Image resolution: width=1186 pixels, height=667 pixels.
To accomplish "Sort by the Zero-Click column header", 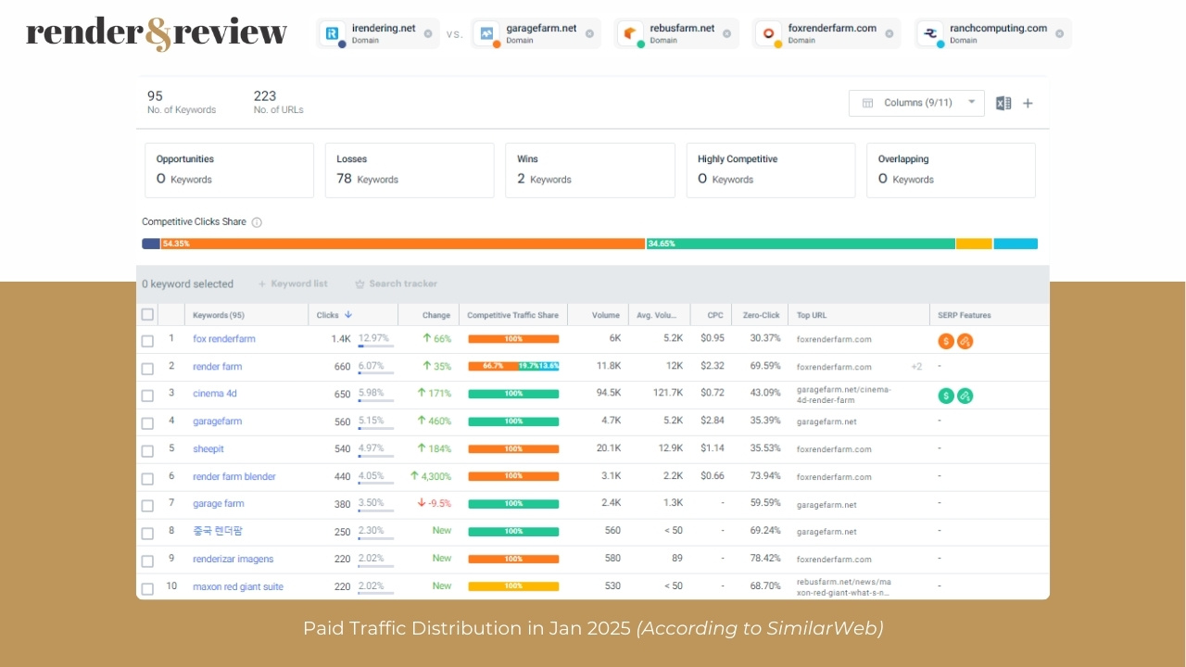I will point(761,315).
